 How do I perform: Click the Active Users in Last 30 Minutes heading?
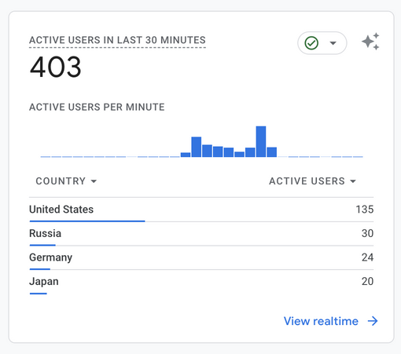117,40
